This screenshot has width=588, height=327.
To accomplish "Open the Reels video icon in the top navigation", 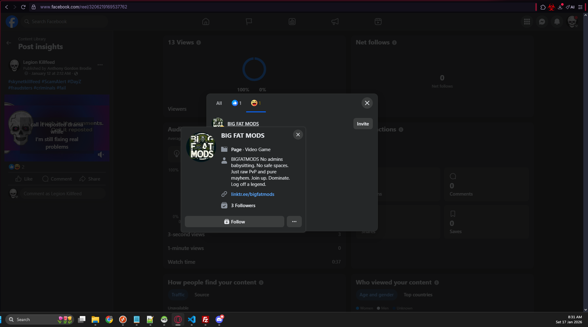I will pyautogui.click(x=378, y=22).
